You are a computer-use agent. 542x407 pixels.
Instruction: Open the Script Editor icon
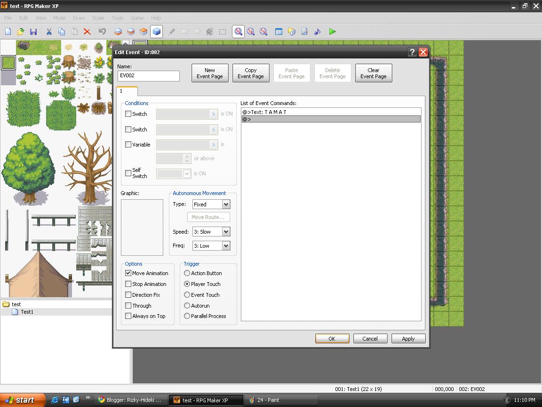(x=304, y=32)
